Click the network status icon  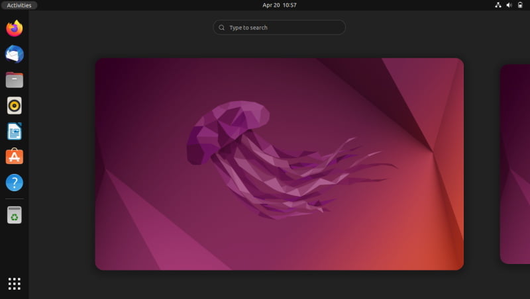(498, 5)
